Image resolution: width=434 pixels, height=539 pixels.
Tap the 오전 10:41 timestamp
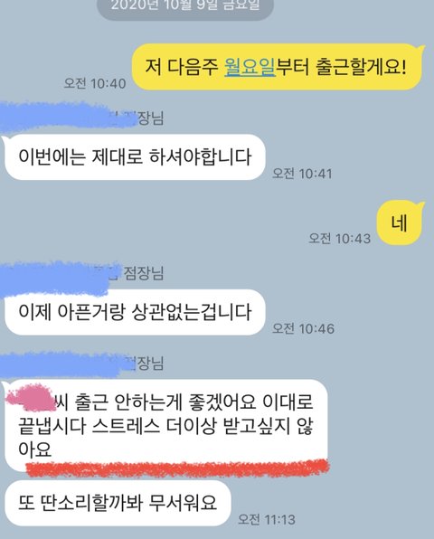coord(302,174)
